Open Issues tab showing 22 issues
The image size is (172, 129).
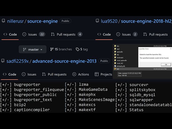click(34, 34)
